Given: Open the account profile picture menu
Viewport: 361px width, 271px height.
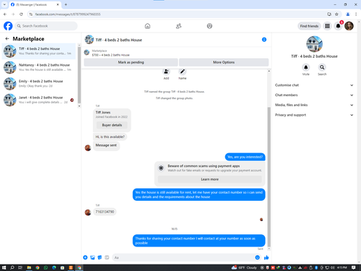Looking at the screenshot, I should pos(349,26).
